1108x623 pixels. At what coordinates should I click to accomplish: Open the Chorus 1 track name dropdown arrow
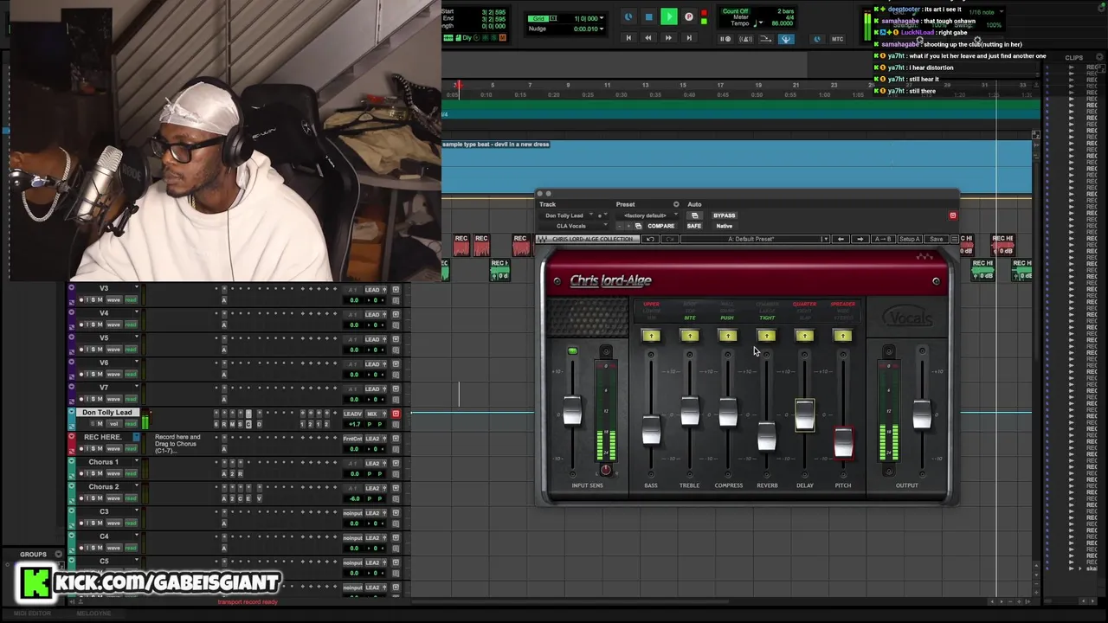[136, 461]
